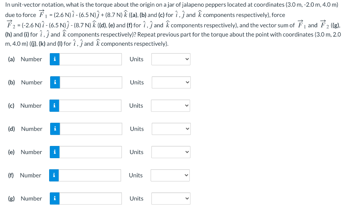Image resolution: width=347 pixels, height=212 pixels.
Task: Open the Units dropdown for part (a)
Action: click(x=171, y=59)
